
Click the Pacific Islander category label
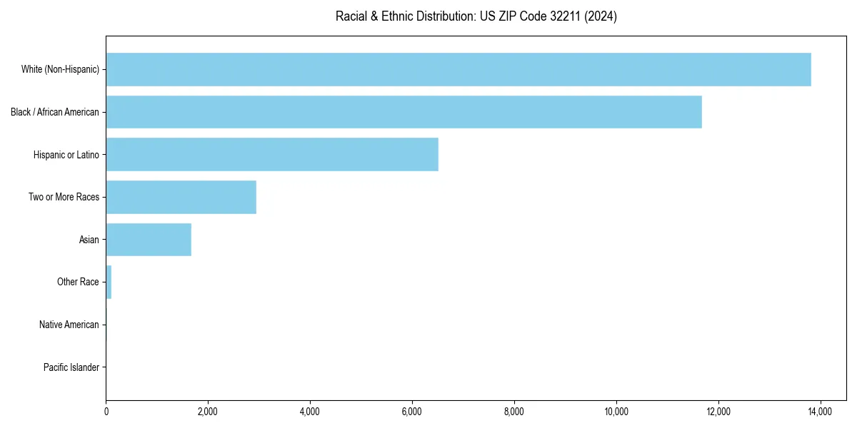point(71,367)
